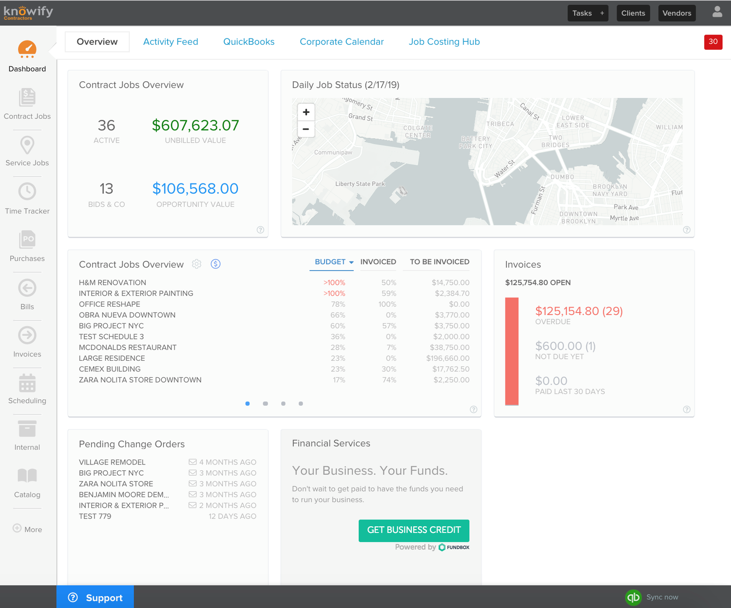Switch to the Activity Feed tab
This screenshot has width=731, height=608.
tap(171, 42)
